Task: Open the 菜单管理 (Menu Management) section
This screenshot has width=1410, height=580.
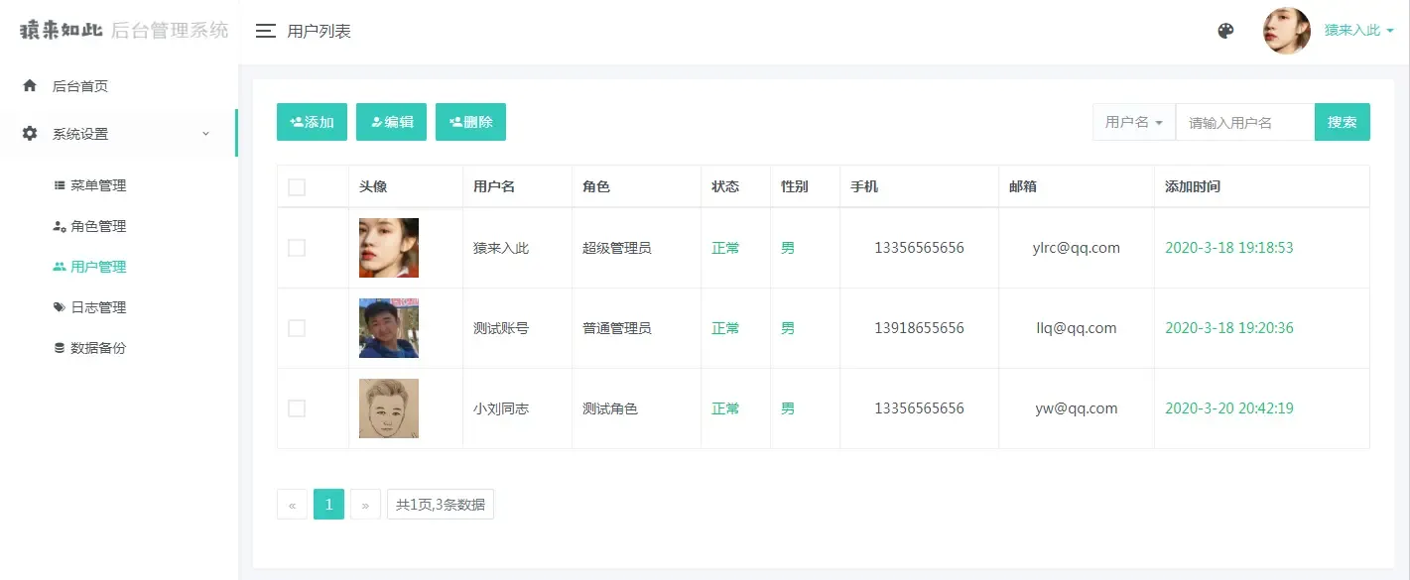Action: click(99, 184)
